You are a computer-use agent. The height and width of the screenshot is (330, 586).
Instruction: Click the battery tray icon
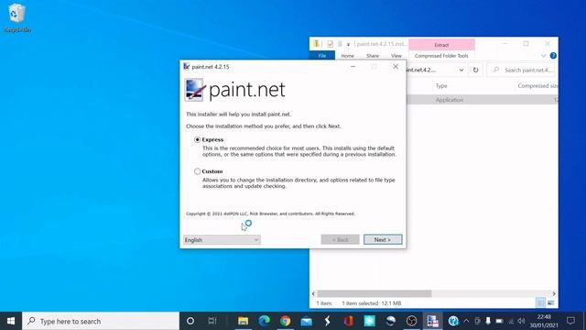499,321
